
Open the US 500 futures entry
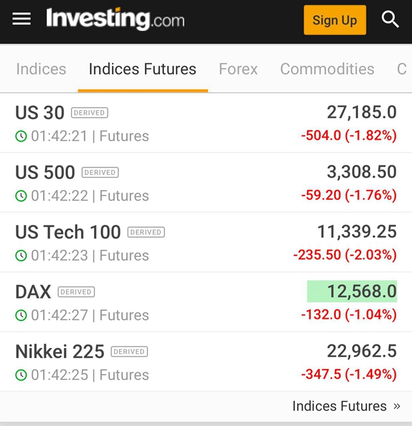[x=206, y=183]
